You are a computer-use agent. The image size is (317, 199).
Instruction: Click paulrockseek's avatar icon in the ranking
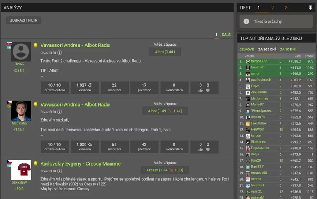[x=248, y=80]
